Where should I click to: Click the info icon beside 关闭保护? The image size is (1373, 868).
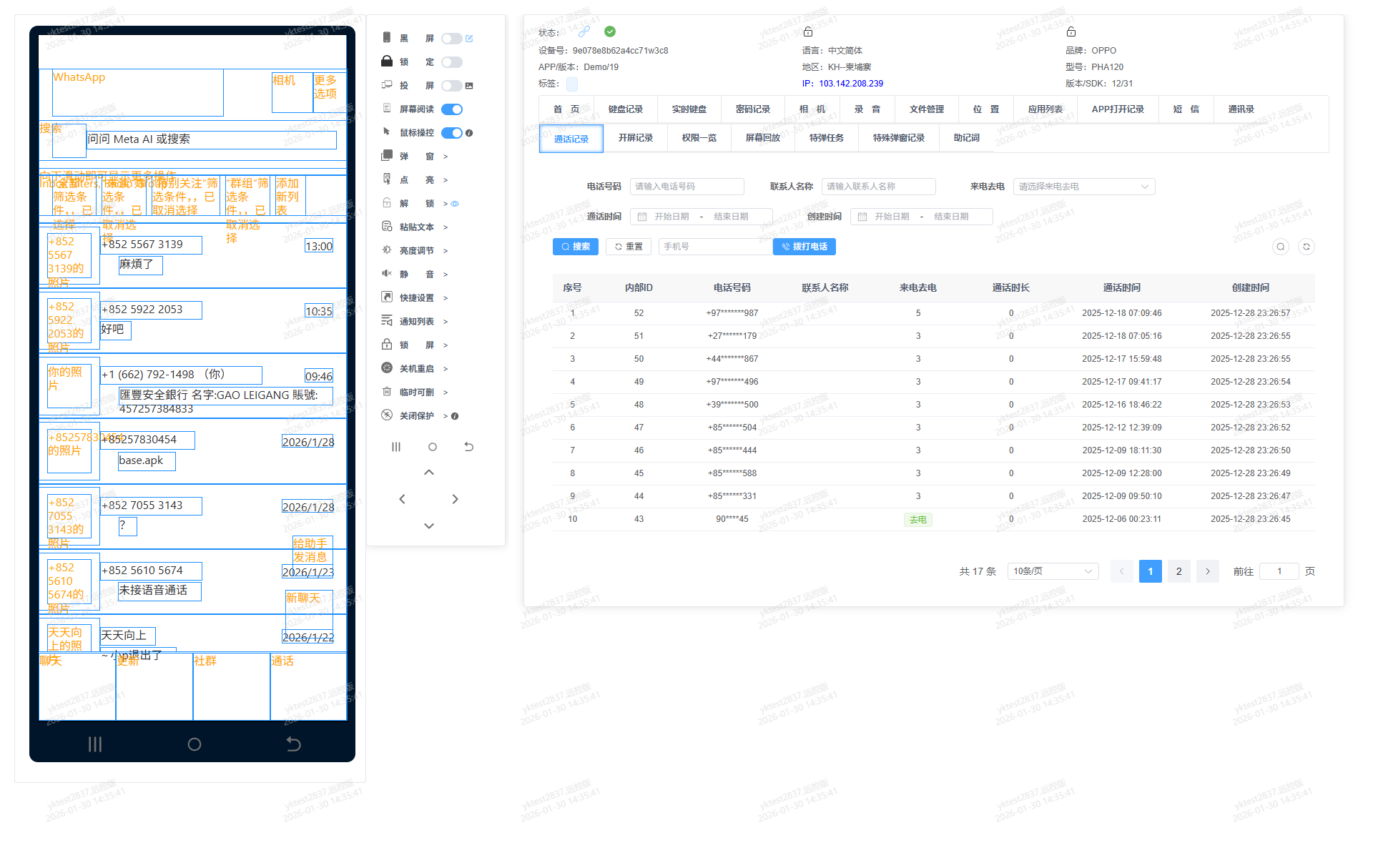(x=455, y=416)
